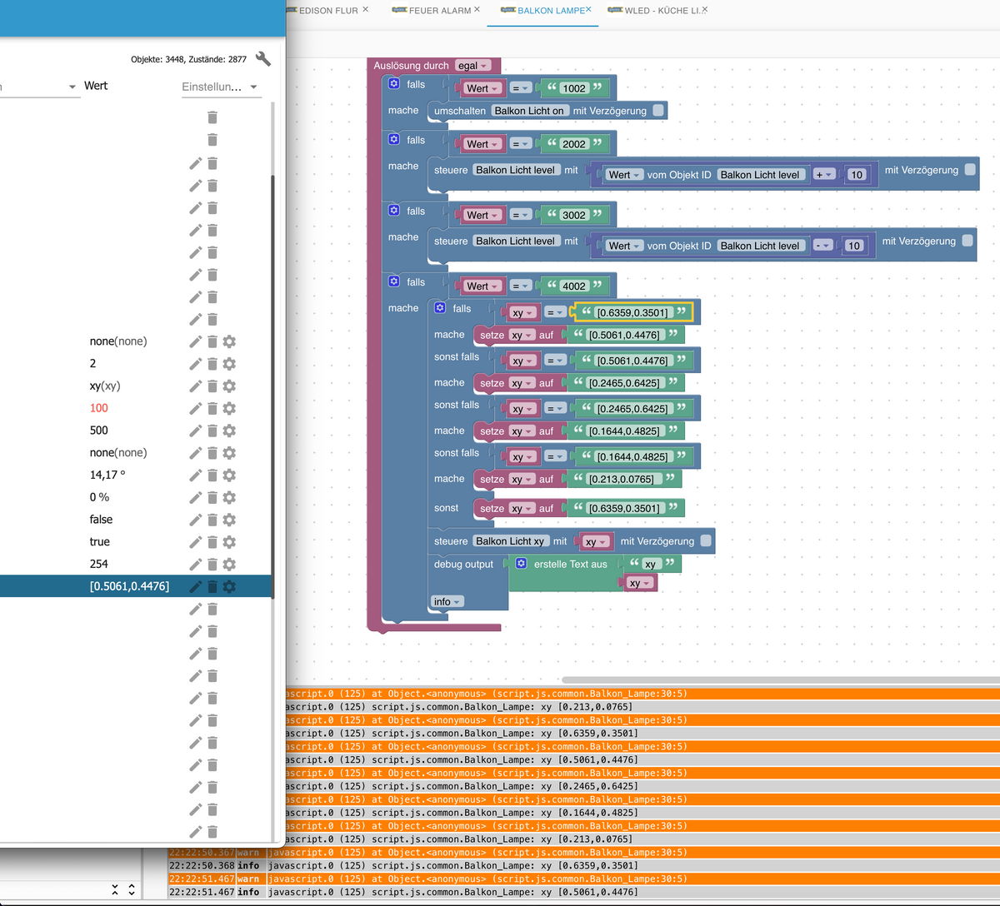The width and height of the screenshot is (1000, 906).
Task: Enable delay checkbox on 'umschalten Balkon Licht on'
Action: pyautogui.click(x=658, y=110)
